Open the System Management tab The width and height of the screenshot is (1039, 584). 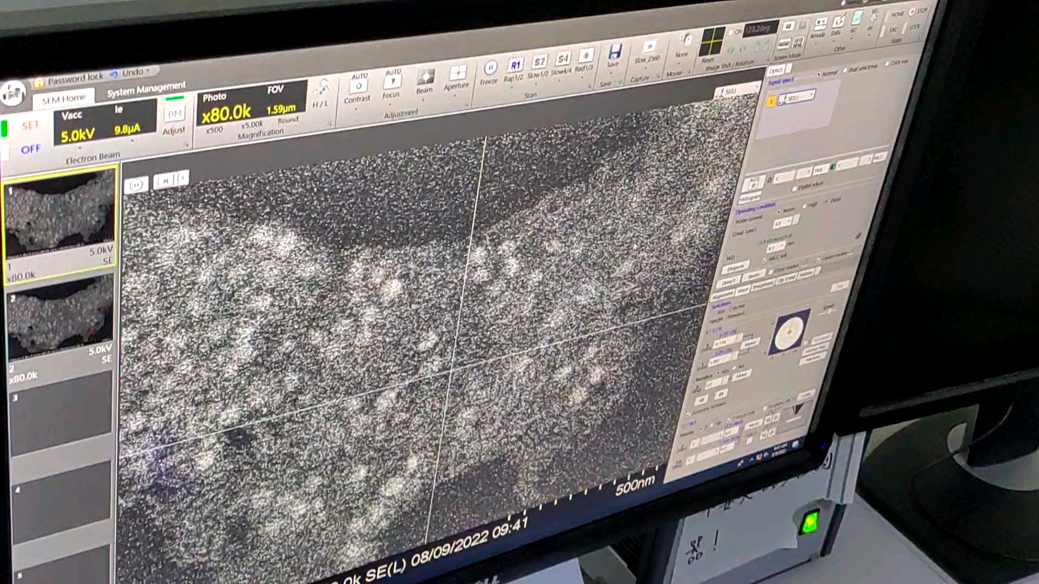[x=146, y=89]
